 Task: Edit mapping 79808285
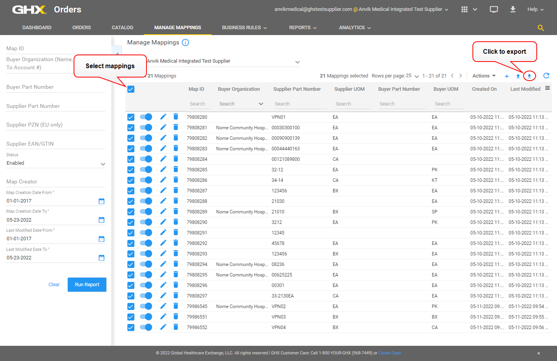click(163, 169)
